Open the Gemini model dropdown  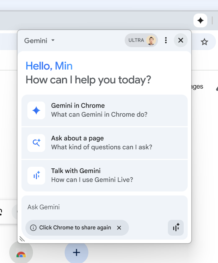pos(40,41)
